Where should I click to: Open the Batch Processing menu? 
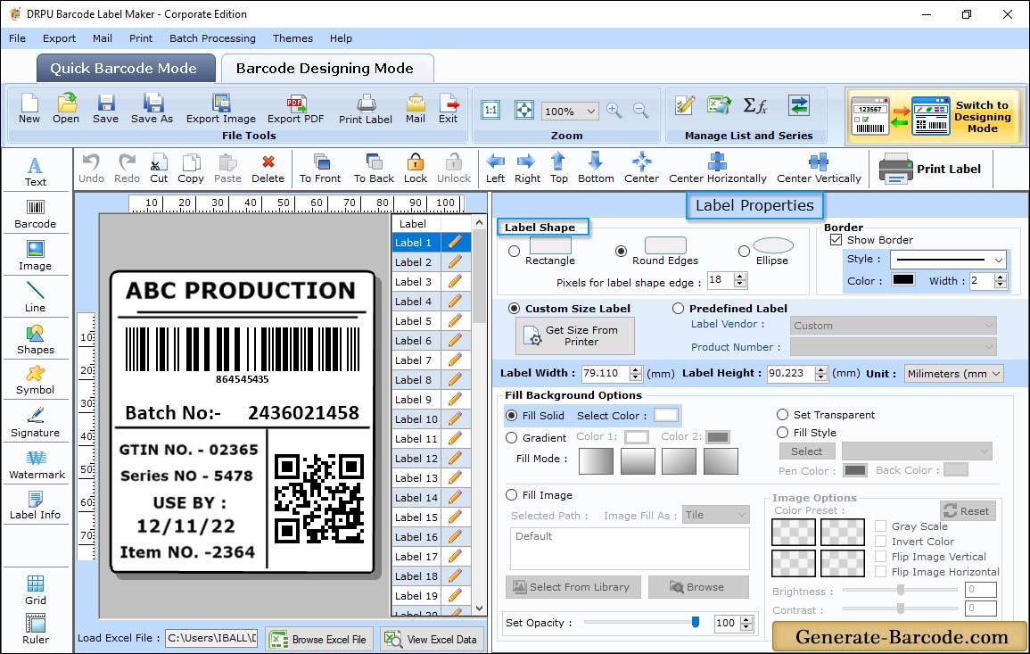click(212, 38)
